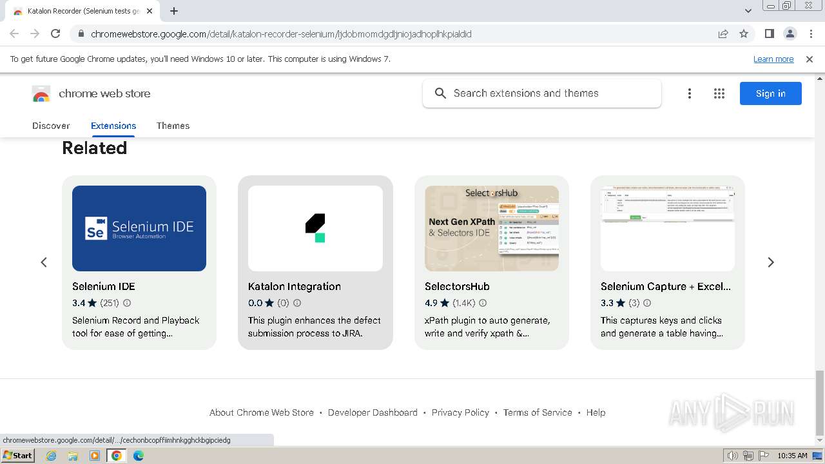Viewport: 825px width, 464px height.
Task: Open the Web Store three-dot options menu
Action: pyautogui.click(x=690, y=93)
